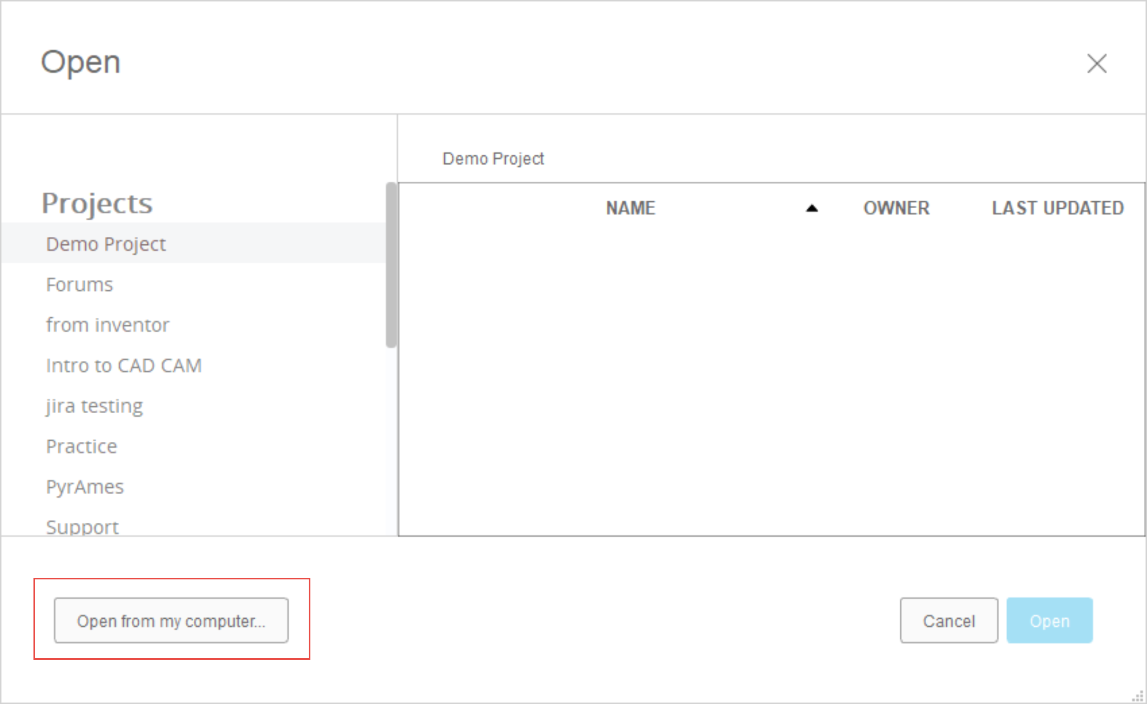
Task: Select the Support project
Action: pos(82,526)
